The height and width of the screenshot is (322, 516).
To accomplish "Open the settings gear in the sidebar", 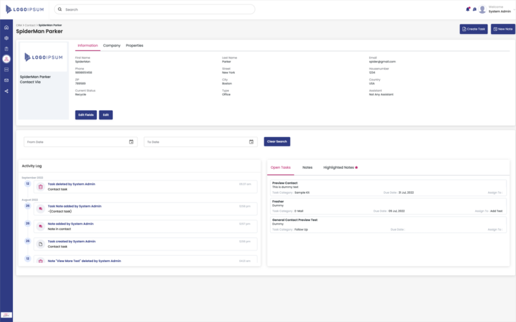I will coord(6,38).
